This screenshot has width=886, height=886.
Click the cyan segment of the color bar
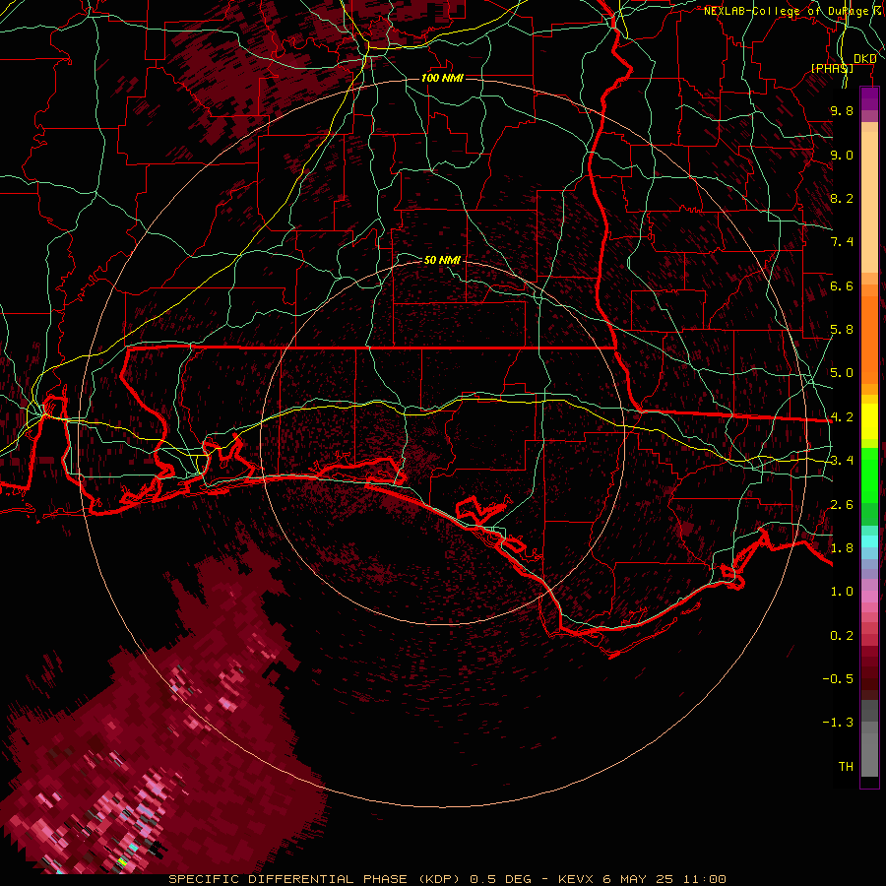pyautogui.click(x=869, y=541)
